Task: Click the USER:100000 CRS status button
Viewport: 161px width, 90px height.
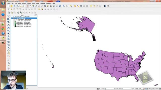Action: [x=155, y=89]
